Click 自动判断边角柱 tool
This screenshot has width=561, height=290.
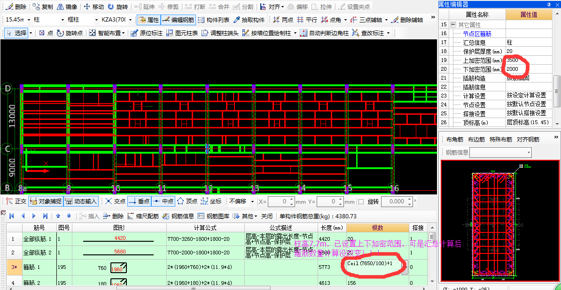tap(324, 33)
